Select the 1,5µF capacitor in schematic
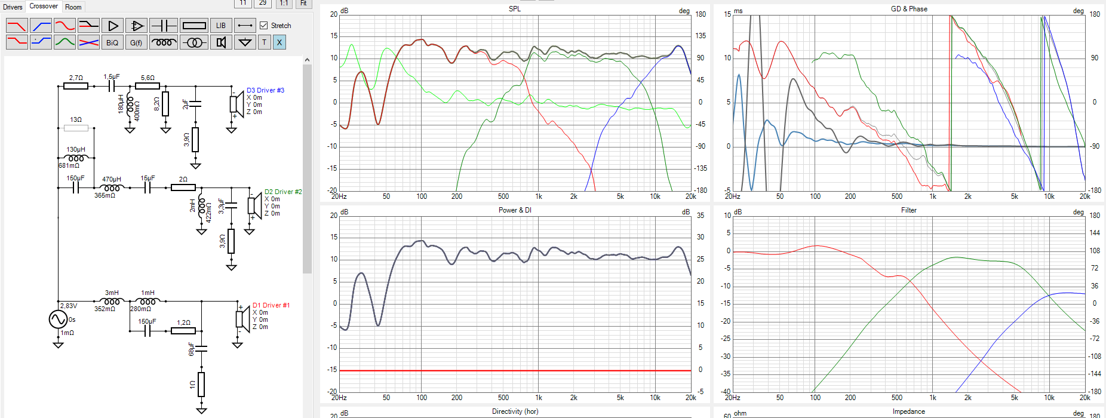The height and width of the screenshot is (418, 1106). pyautogui.click(x=112, y=86)
